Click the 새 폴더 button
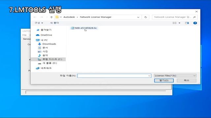This screenshot has width=211, height=118. [54, 23]
